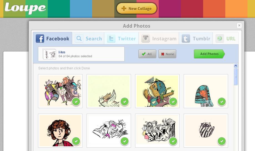The height and width of the screenshot is (151, 255).
Task: Select all photos with All button
Action: (147, 54)
